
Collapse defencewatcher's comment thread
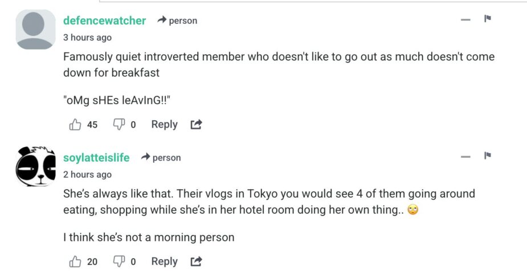[466, 20]
